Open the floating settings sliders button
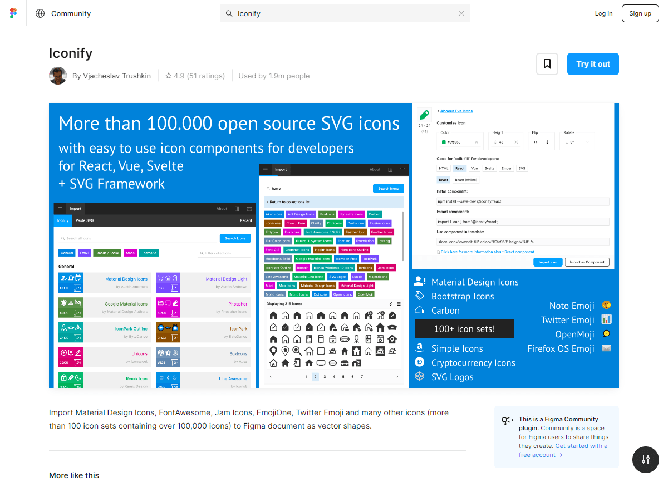Image resolution: width=668 pixels, height=482 pixels. [x=646, y=460]
